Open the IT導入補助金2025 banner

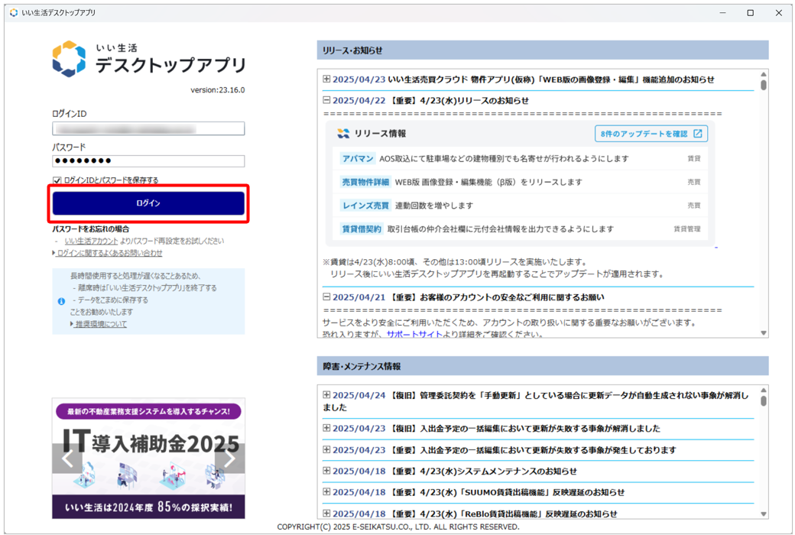coord(148,459)
